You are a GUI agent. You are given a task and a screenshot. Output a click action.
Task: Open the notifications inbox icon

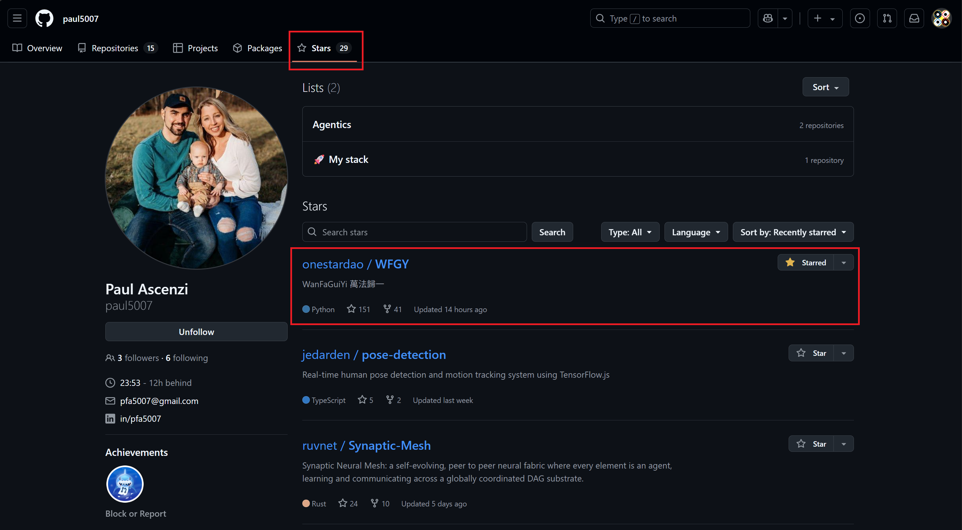point(914,18)
